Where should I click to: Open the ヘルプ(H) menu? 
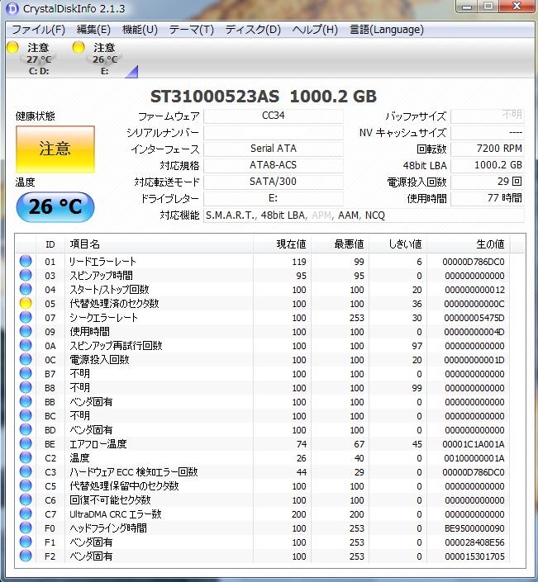(315, 30)
